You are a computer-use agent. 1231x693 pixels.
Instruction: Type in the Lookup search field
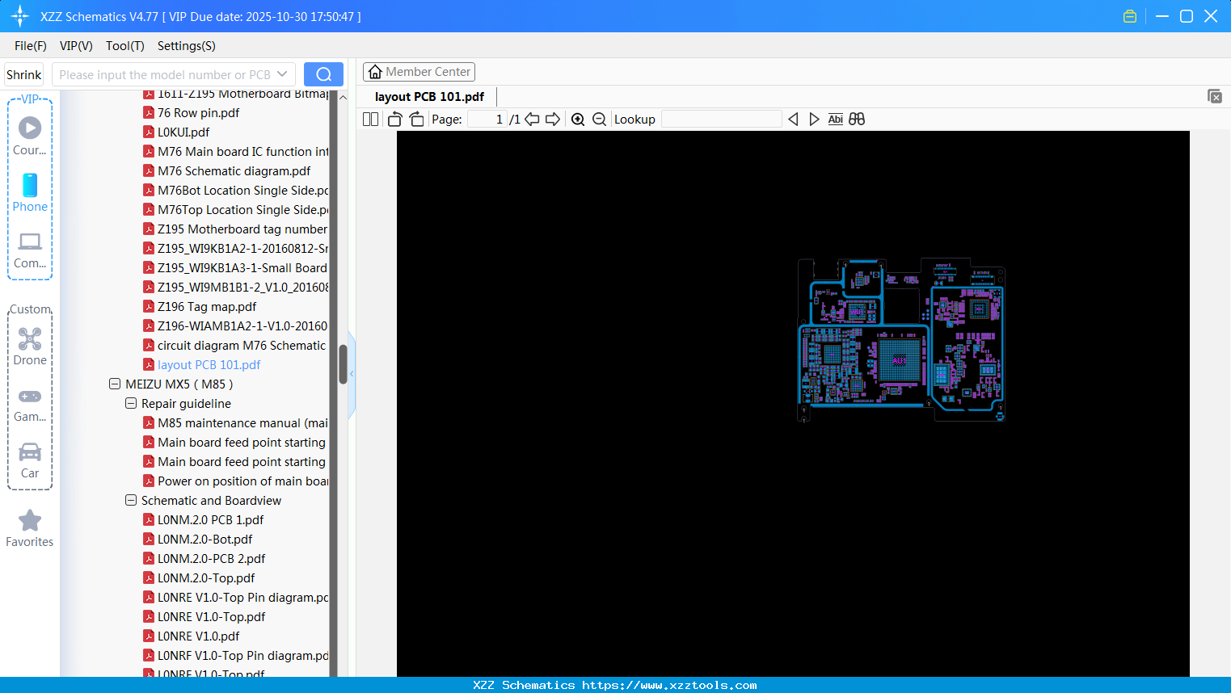(721, 119)
